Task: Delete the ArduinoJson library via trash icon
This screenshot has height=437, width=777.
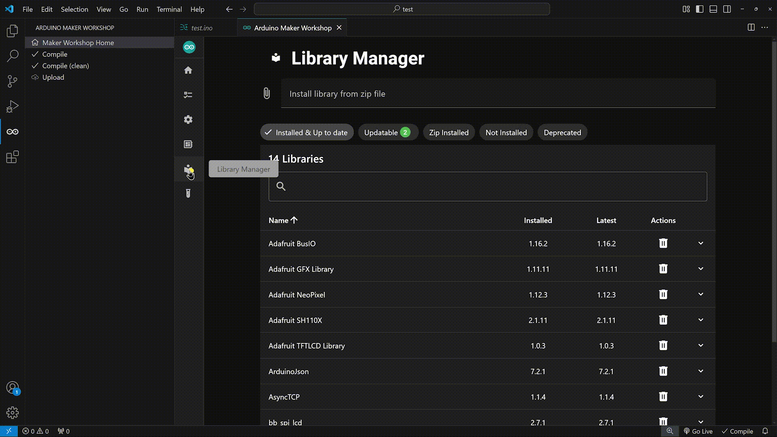Action: (x=663, y=371)
